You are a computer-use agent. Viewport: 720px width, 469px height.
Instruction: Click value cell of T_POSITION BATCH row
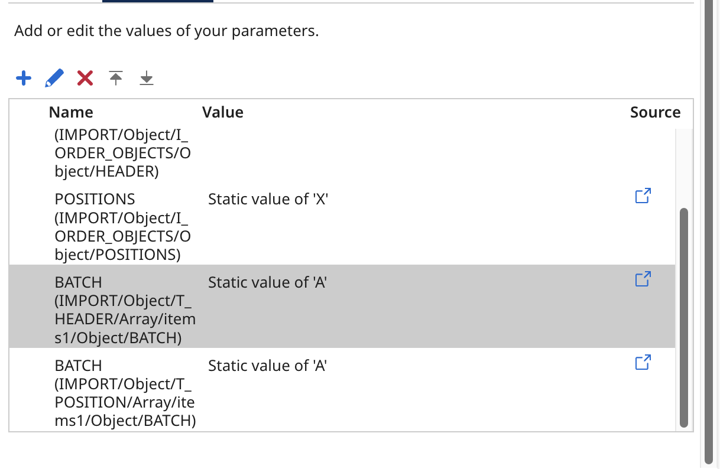(x=267, y=366)
